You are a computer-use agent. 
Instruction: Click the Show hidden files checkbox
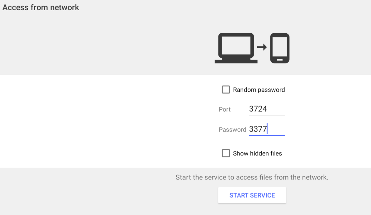(x=226, y=153)
